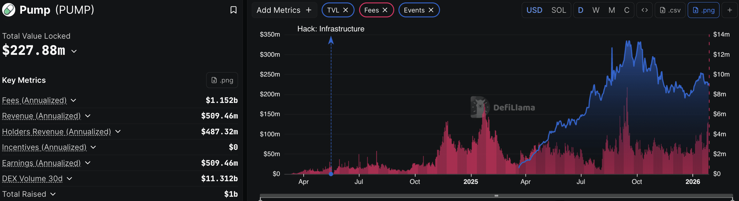Expand Total Value Locked breakdown
The image size is (739, 201).
point(74,51)
